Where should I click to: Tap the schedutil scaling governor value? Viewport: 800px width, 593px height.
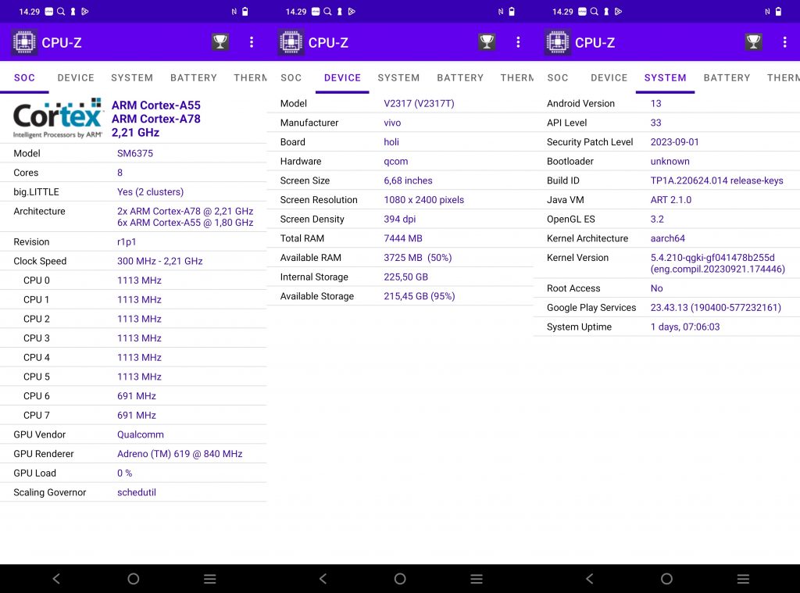136,492
